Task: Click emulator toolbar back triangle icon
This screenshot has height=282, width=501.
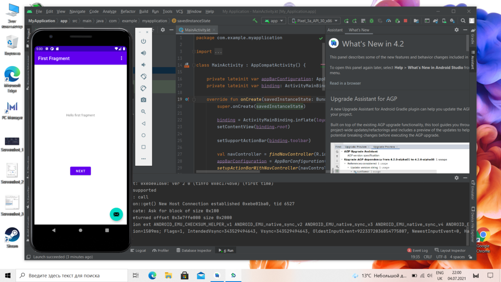Action: pos(144,123)
